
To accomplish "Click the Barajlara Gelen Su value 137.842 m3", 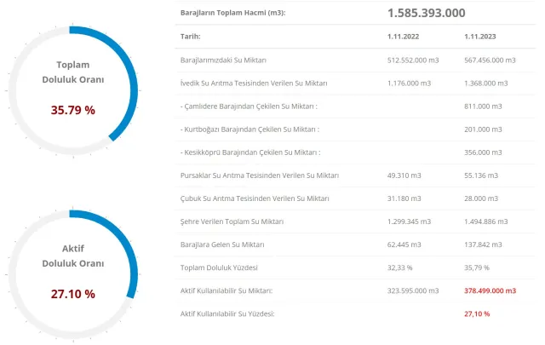I will [484, 244].
